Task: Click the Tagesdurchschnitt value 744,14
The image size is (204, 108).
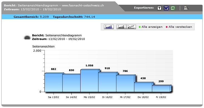Action: (89, 17)
